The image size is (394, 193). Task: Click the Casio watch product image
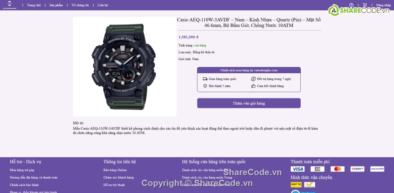[125, 67]
